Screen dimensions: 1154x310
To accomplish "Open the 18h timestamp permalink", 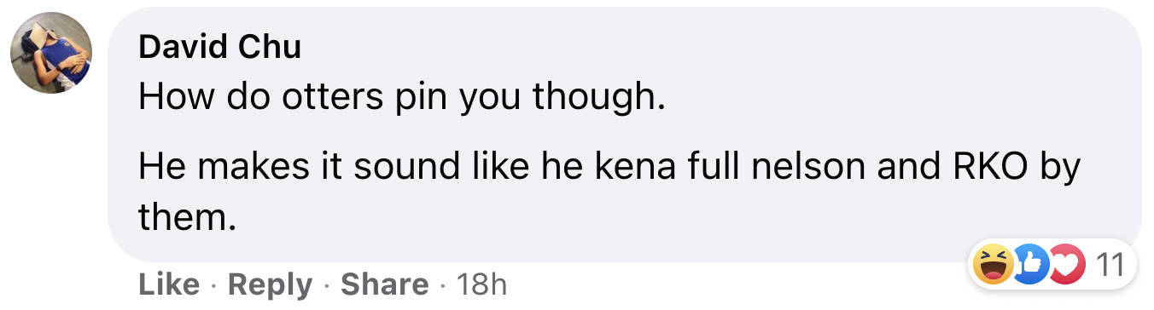I will click(x=481, y=284).
